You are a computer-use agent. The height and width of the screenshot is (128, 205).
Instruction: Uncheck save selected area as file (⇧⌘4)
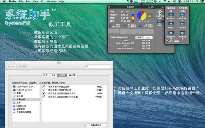click(44, 93)
